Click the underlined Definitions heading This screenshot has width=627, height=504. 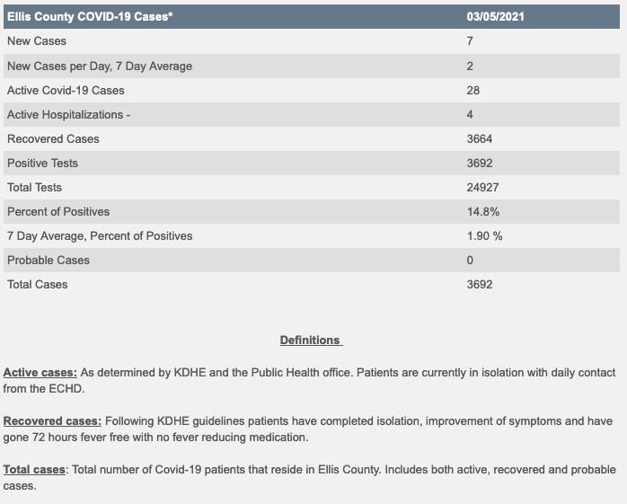tap(311, 340)
